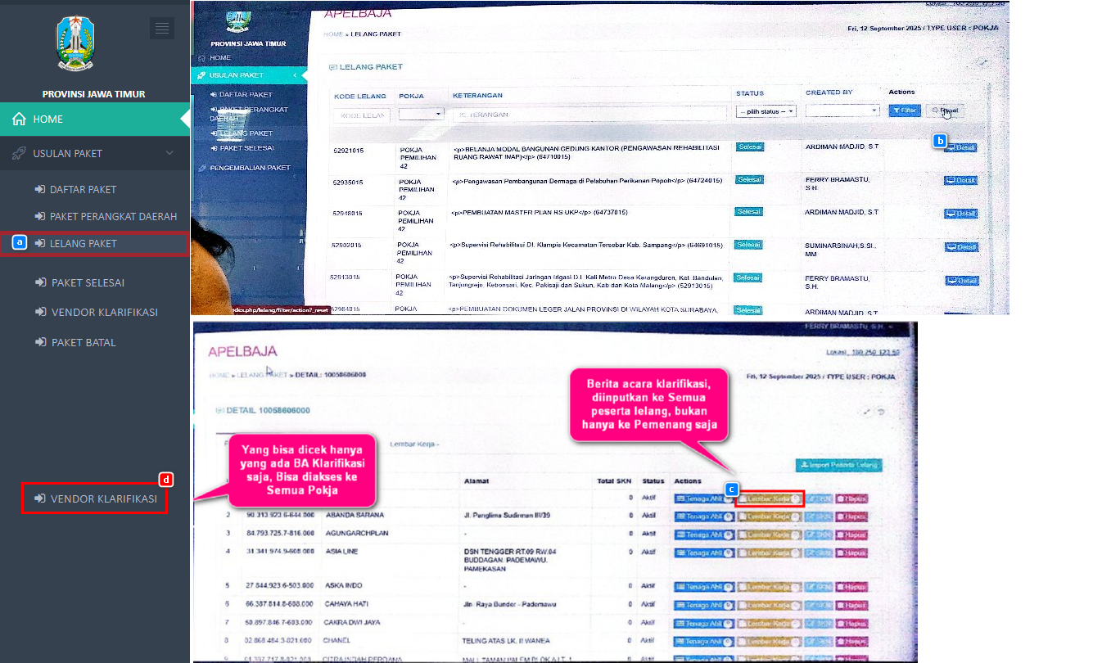Viewport: 1093px width, 663px height.
Task: Click Hapus for ABANDA SARANA
Action: (851, 516)
